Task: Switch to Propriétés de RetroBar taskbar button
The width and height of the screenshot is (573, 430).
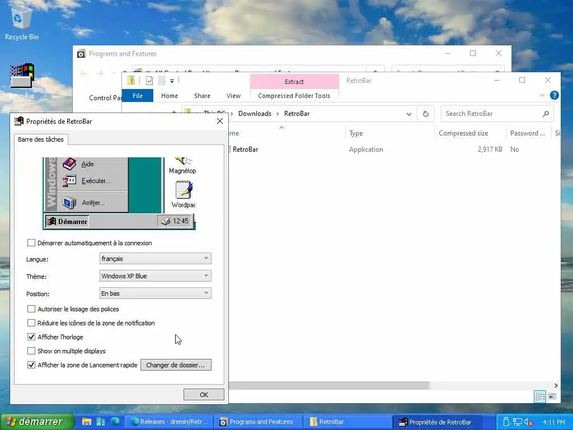Action: click(438, 422)
